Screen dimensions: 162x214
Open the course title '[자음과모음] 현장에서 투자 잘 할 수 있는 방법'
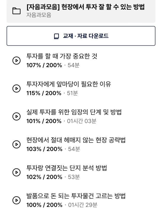pyautogui.click(x=86, y=7)
